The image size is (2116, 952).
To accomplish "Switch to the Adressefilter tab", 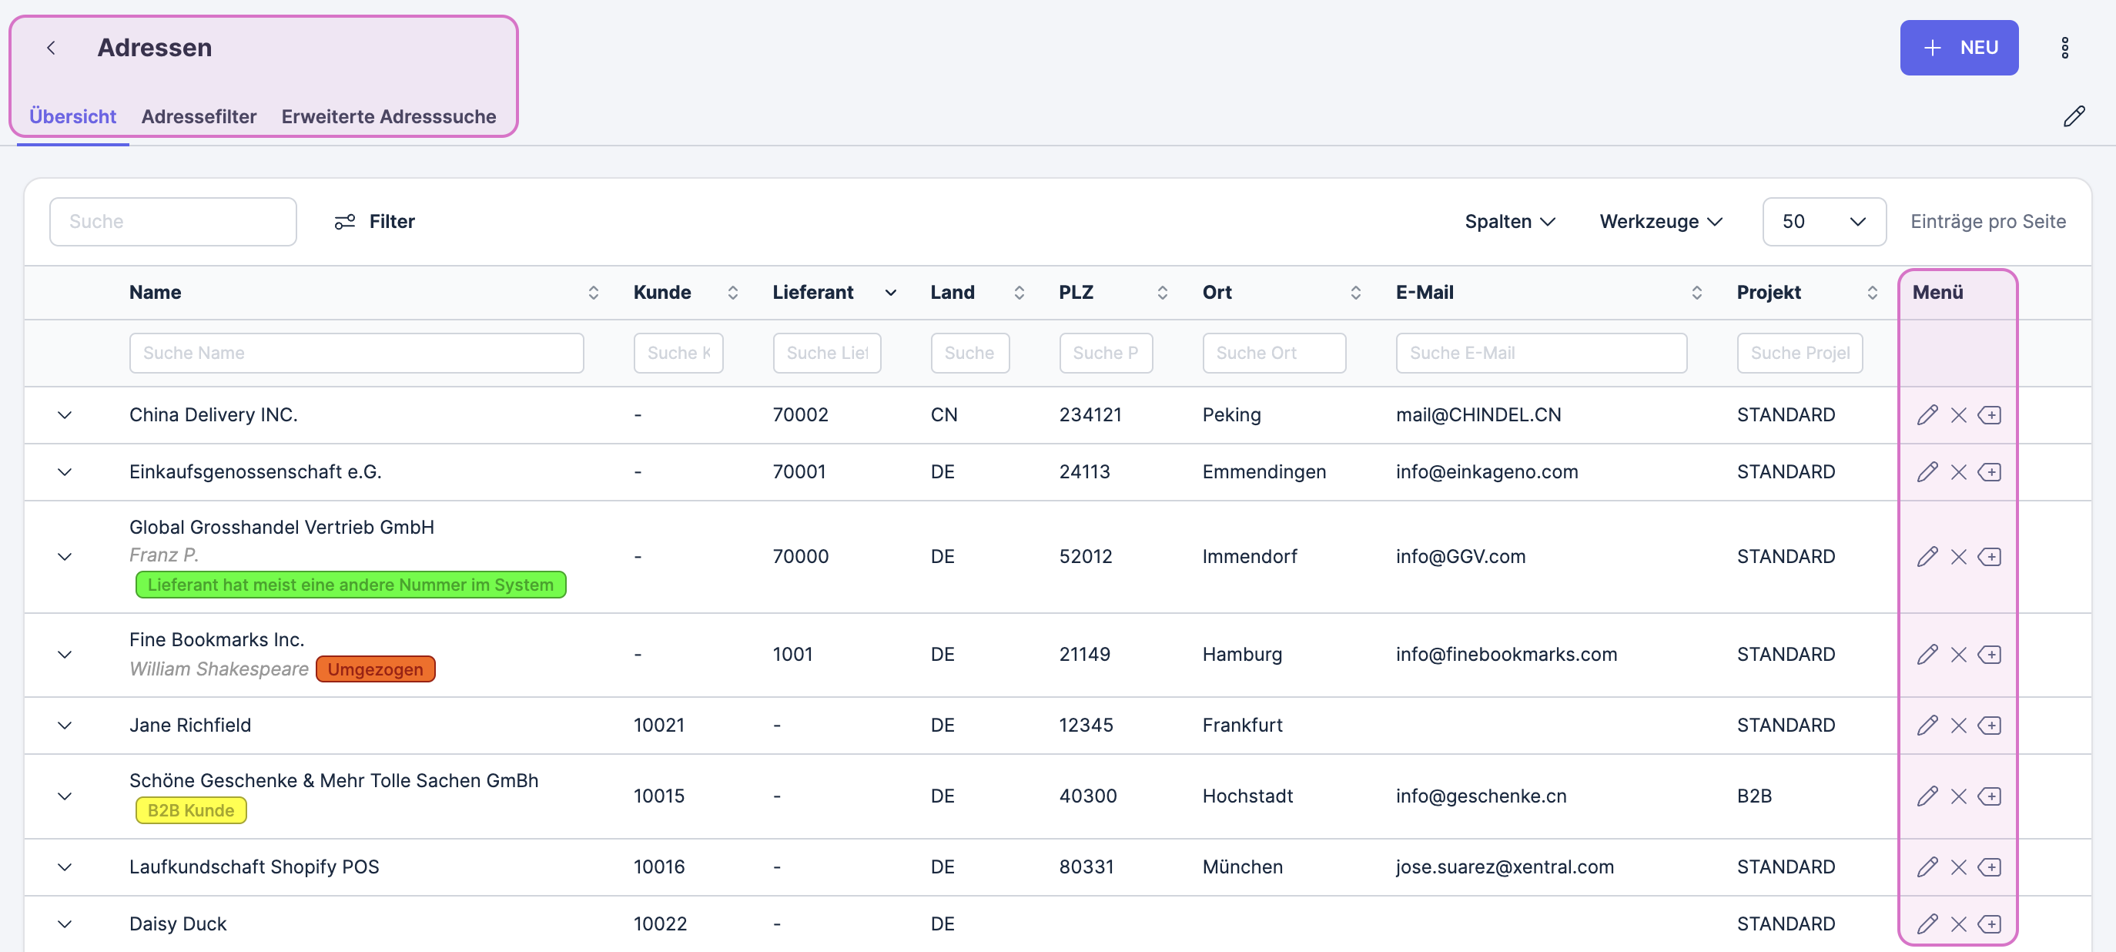I will pos(199,116).
